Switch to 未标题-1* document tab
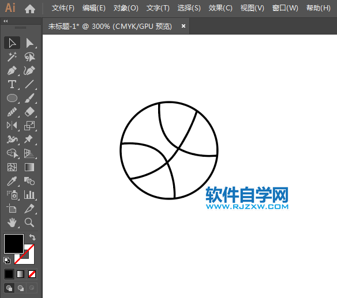Image resolution: width=337 pixels, height=298 pixels. [x=110, y=26]
